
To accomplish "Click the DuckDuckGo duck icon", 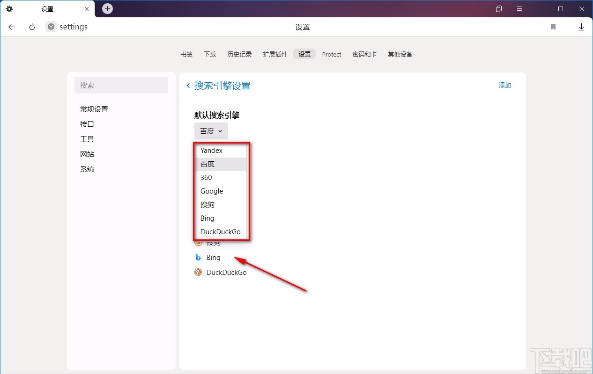I will tap(198, 272).
